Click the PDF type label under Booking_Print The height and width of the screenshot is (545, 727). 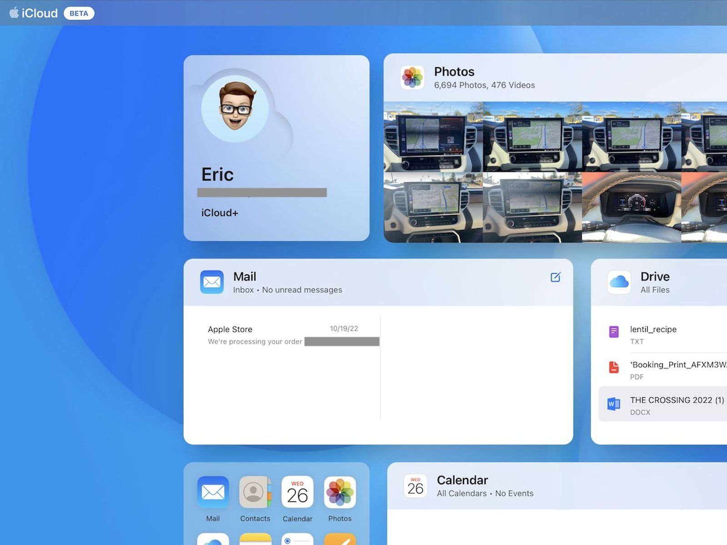[x=637, y=377]
